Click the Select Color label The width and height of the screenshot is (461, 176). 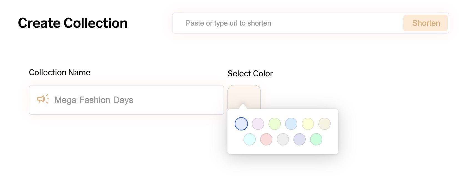250,74
